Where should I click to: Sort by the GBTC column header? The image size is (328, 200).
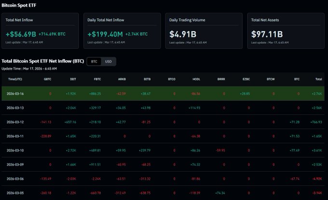(47, 78)
